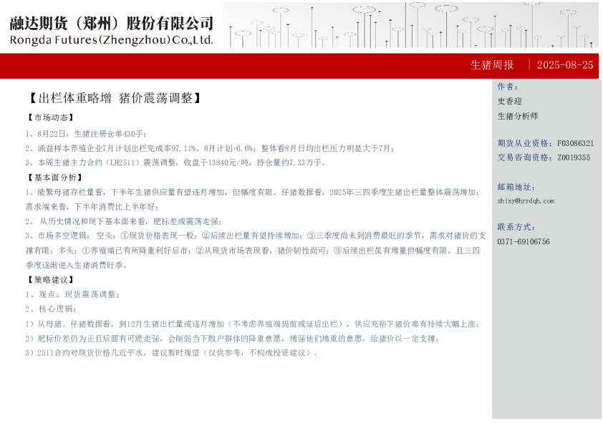
Task: Click the 生猪分析师 job title
Action: click(517, 116)
